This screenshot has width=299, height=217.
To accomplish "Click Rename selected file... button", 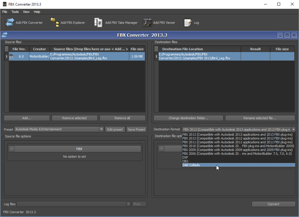I will pyautogui.click(x=260, y=118).
